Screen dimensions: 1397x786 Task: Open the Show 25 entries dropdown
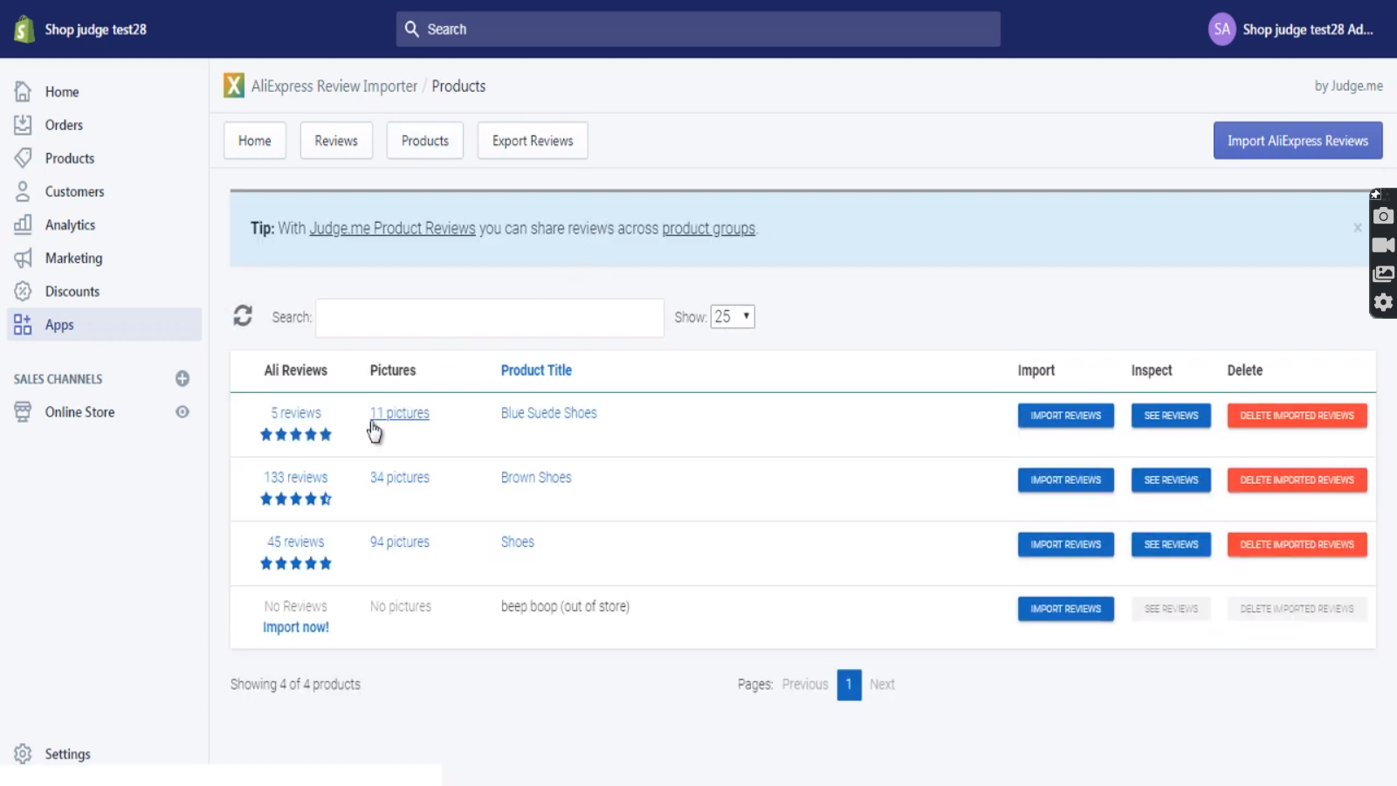(x=733, y=316)
